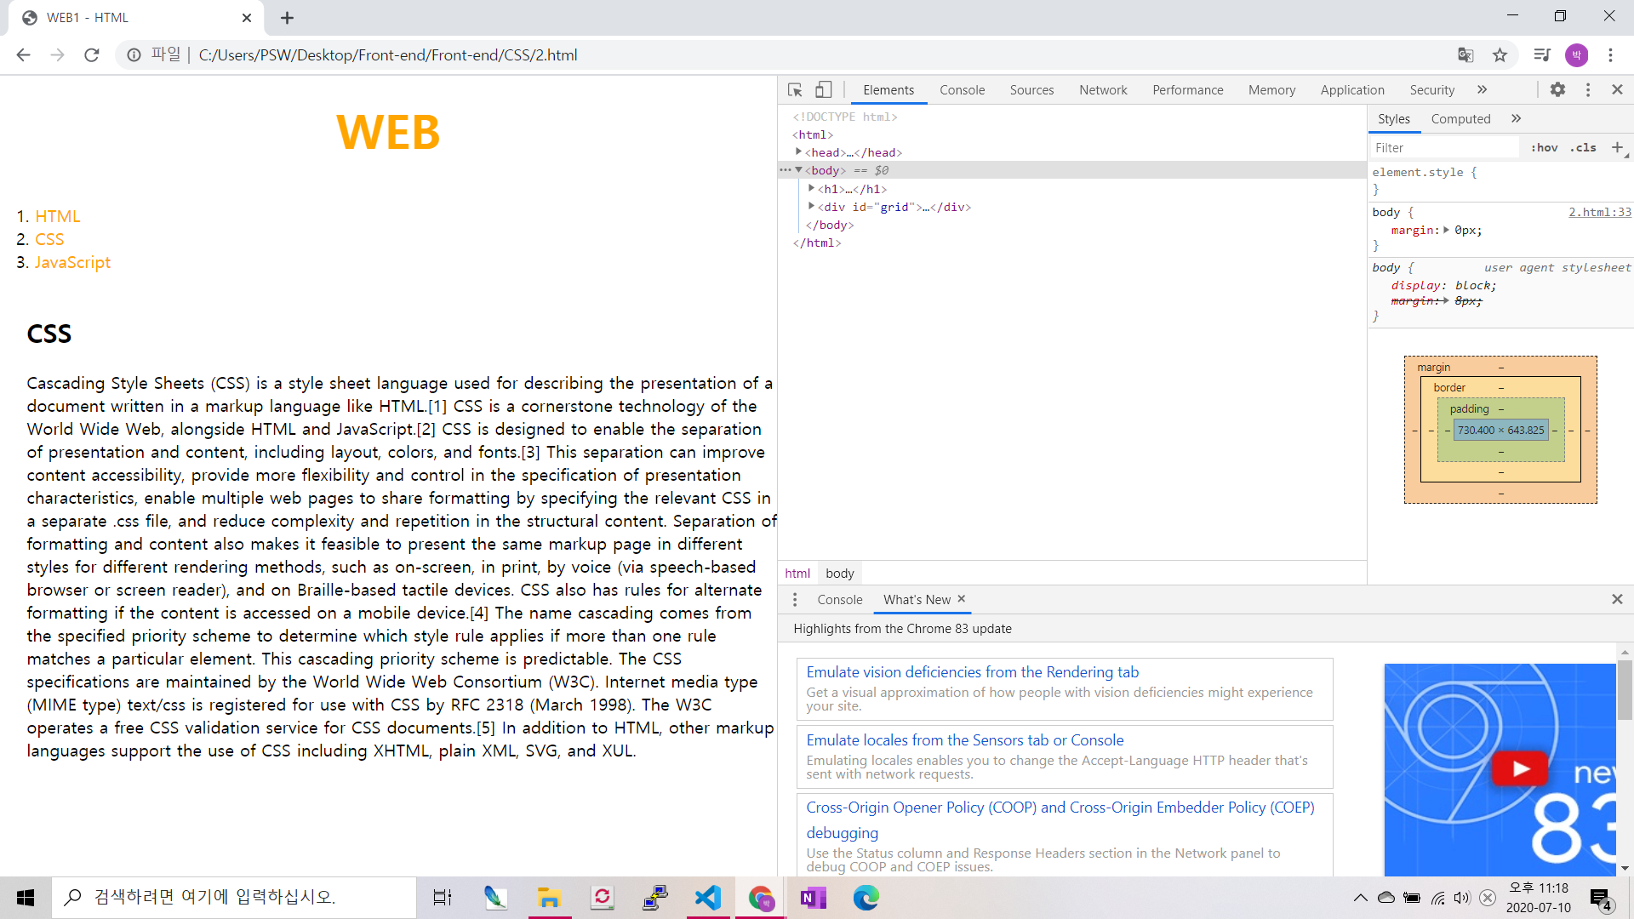Toggle the device toolbar icon
The height and width of the screenshot is (919, 1634).
(823, 89)
